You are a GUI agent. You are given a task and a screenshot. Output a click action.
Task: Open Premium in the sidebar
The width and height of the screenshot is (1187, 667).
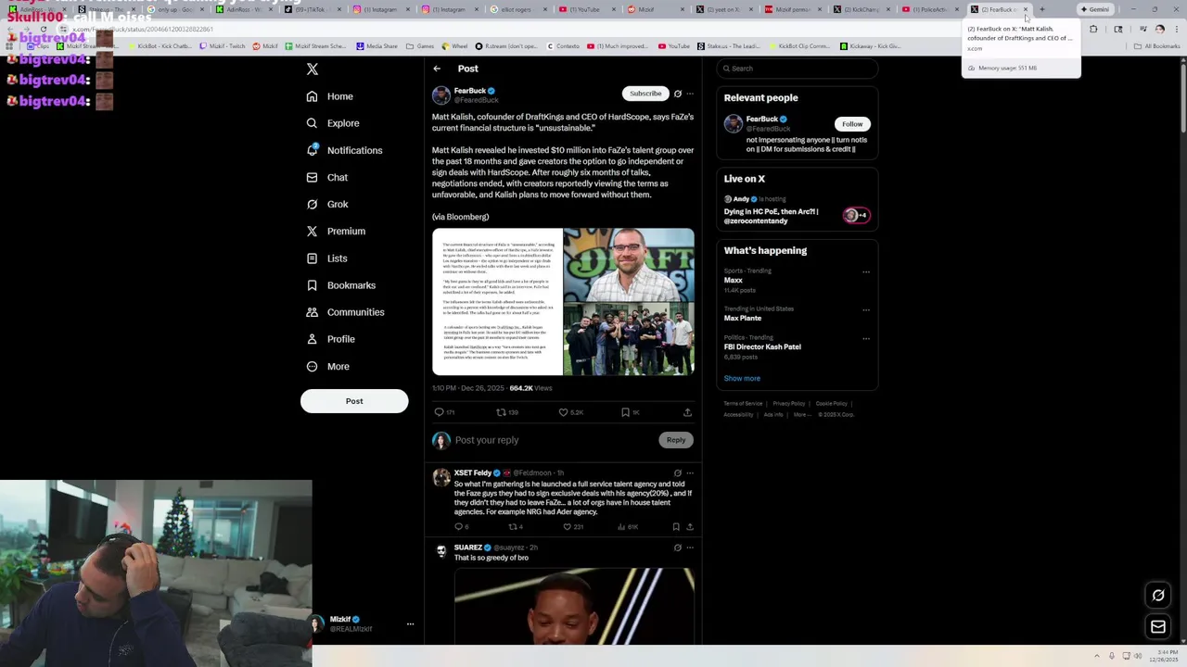(336, 231)
